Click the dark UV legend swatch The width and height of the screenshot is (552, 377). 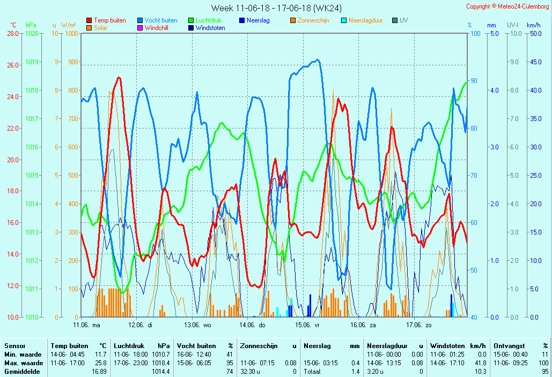(395, 21)
